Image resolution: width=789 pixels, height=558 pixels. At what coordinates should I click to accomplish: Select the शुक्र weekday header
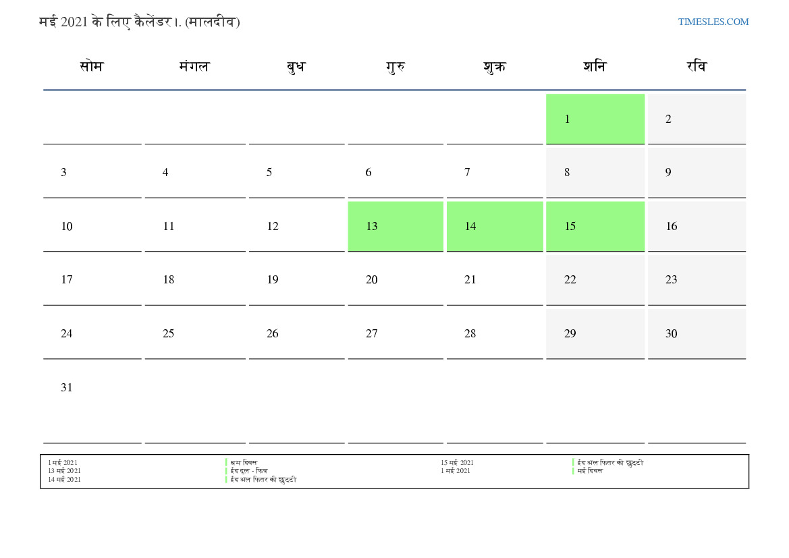pos(495,66)
